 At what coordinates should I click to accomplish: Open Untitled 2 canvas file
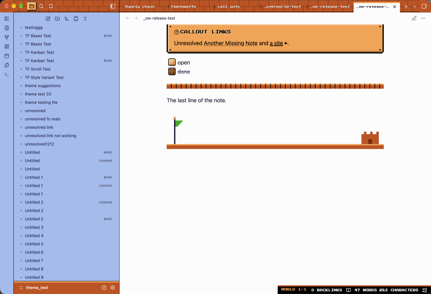pyautogui.click(x=66, y=202)
